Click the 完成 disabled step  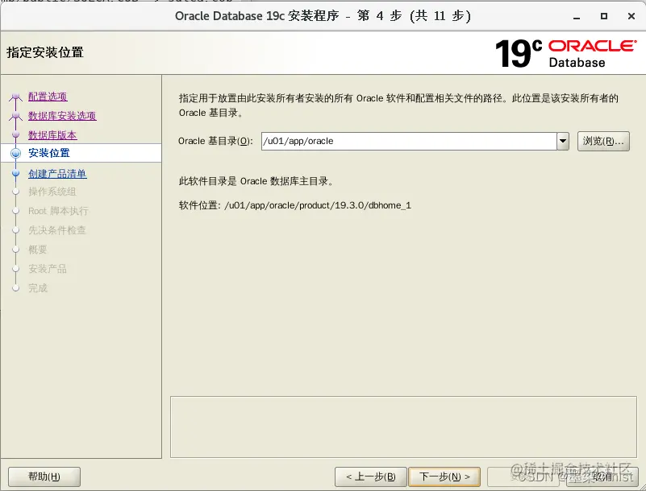pyautogui.click(x=37, y=288)
